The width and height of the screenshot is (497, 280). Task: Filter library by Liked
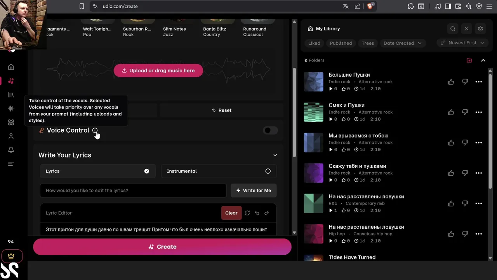(x=314, y=43)
